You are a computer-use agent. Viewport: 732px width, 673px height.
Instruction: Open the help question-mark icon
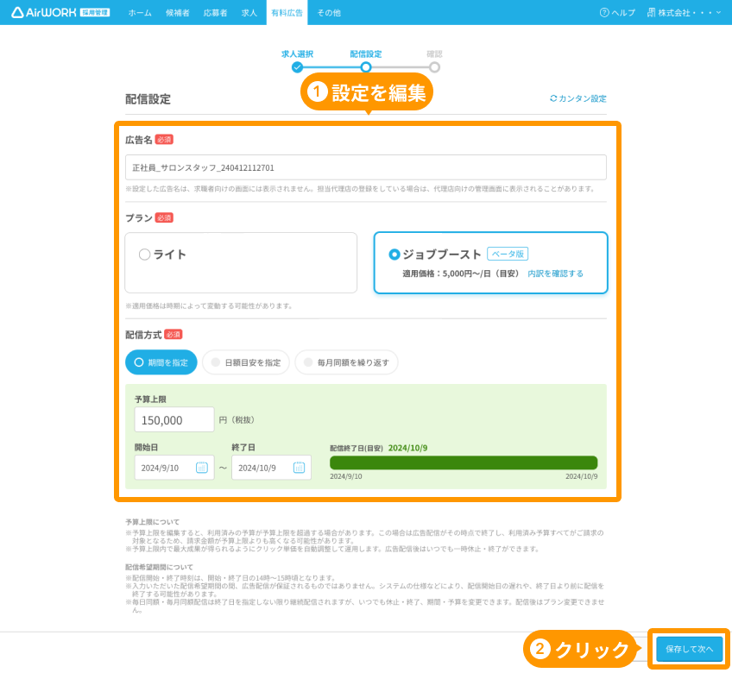pyautogui.click(x=604, y=13)
